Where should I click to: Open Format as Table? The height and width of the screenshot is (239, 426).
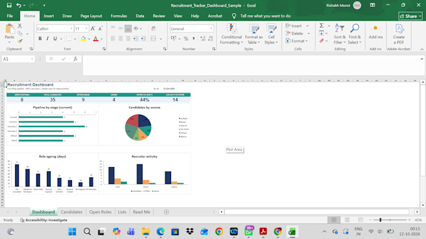click(254, 34)
